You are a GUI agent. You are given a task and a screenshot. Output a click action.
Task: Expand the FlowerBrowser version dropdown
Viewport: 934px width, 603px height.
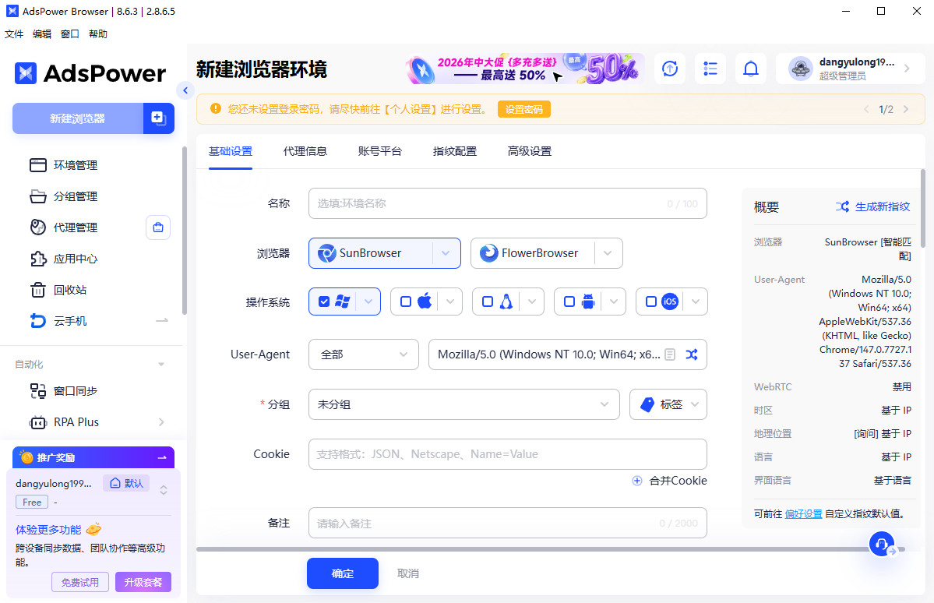[608, 253]
